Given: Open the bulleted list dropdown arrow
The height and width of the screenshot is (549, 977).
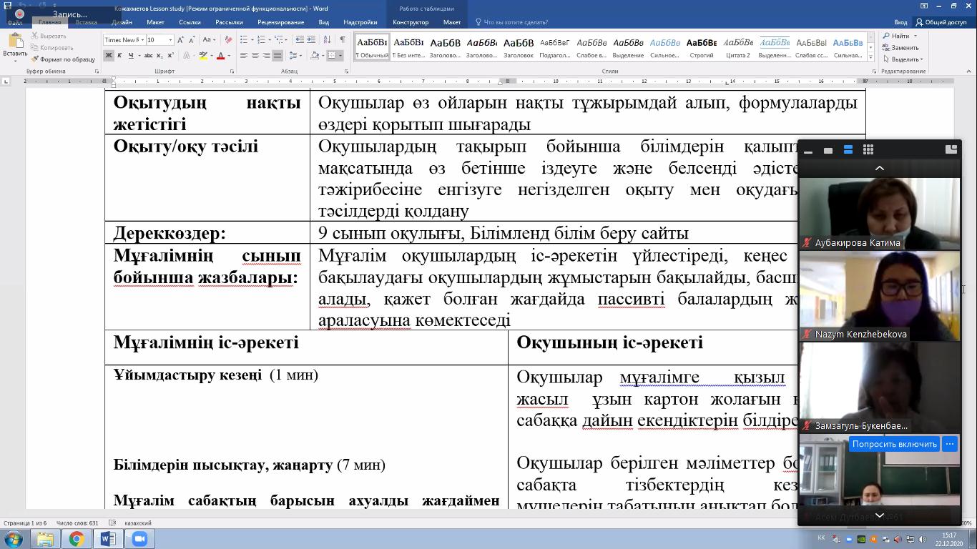Looking at the screenshot, I should (251, 40).
